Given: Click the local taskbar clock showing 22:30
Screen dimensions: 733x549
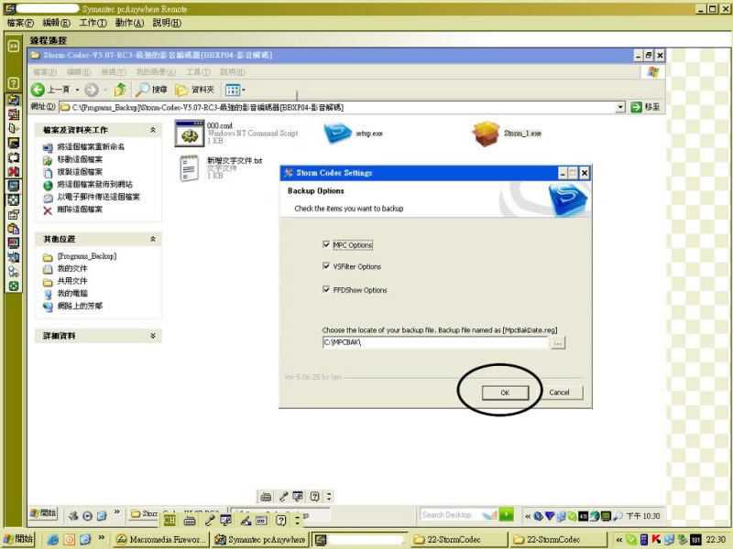Looking at the screenshot, I should (716, 540).
